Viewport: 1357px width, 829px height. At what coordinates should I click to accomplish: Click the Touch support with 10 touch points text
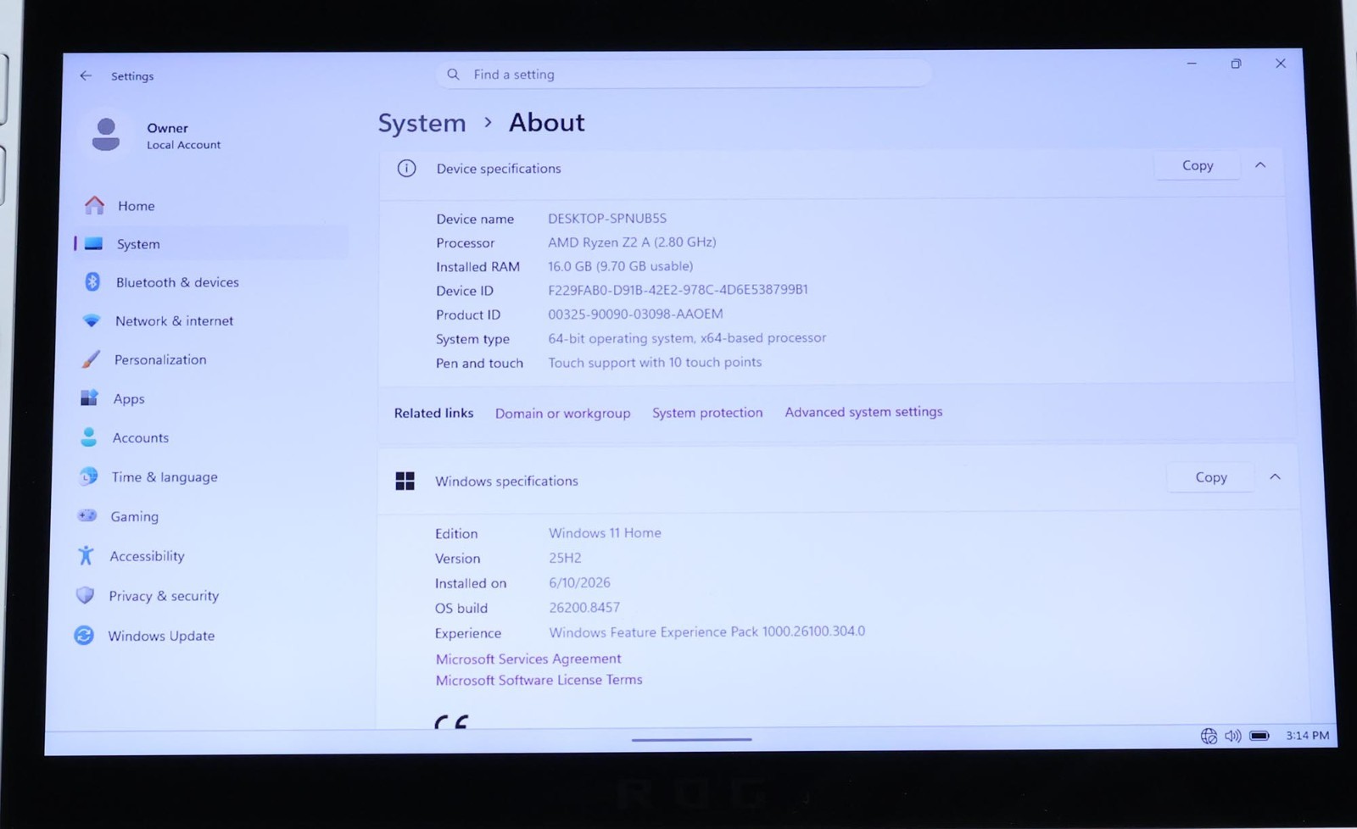pyautogui.click(x=655, y=362)
